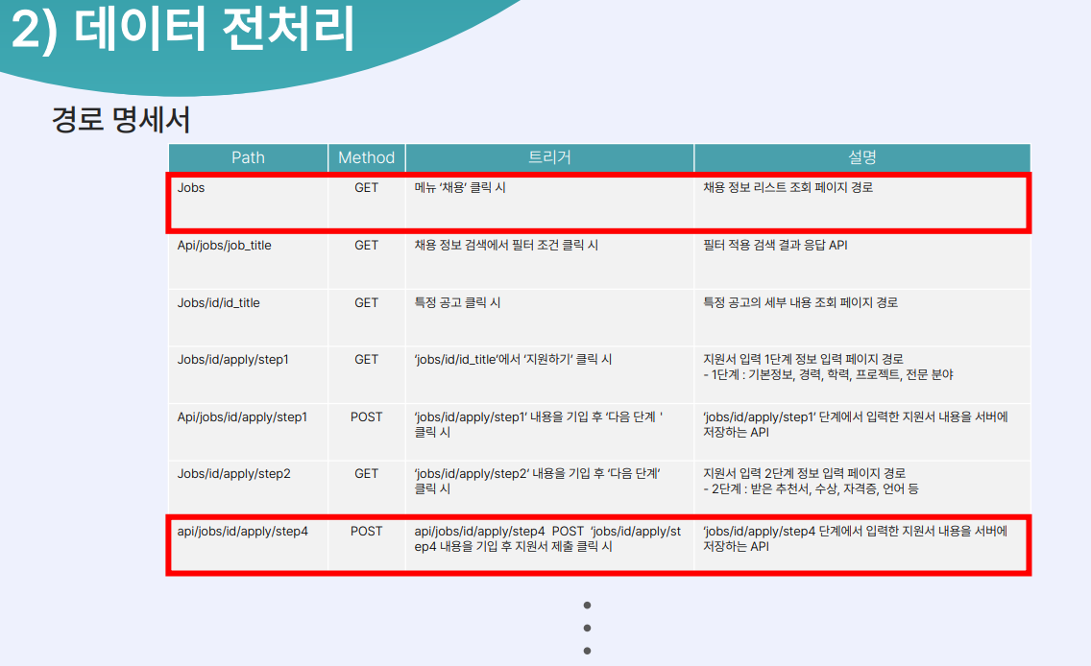Select the '트리거' column header
This screenshot has width=1091, height=666.
click(x=549, y=157)
